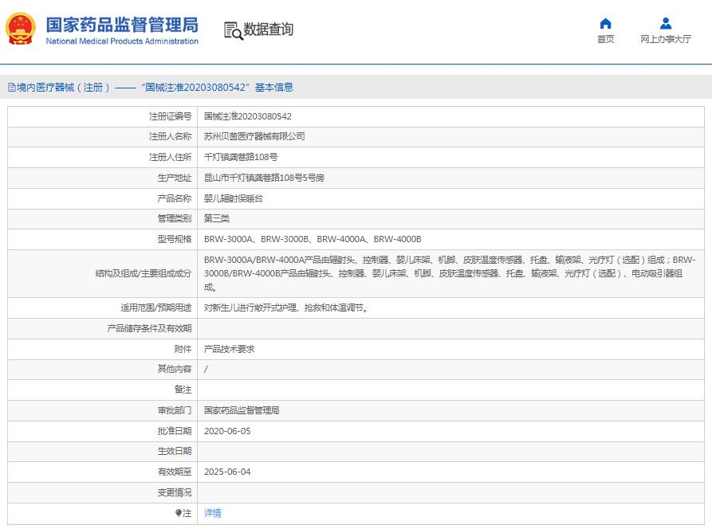Click 结构及组成/主要组成成分 label
712x529 pixels.
(x=144, y=273)
